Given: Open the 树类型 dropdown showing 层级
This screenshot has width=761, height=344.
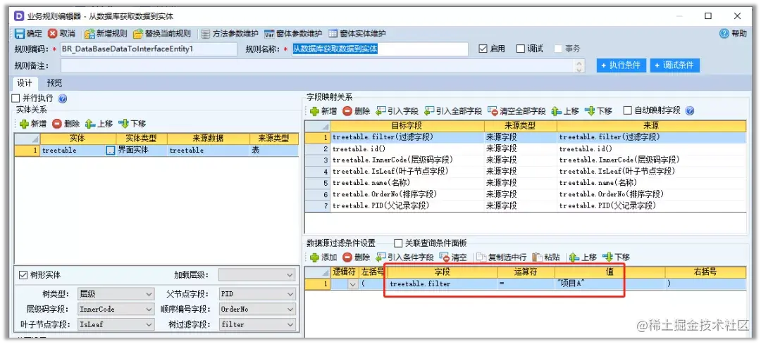Looking at the screenshot, I should point(116,293).
